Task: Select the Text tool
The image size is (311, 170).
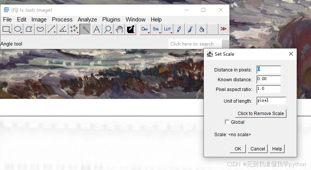Action: tap(97, 29)
